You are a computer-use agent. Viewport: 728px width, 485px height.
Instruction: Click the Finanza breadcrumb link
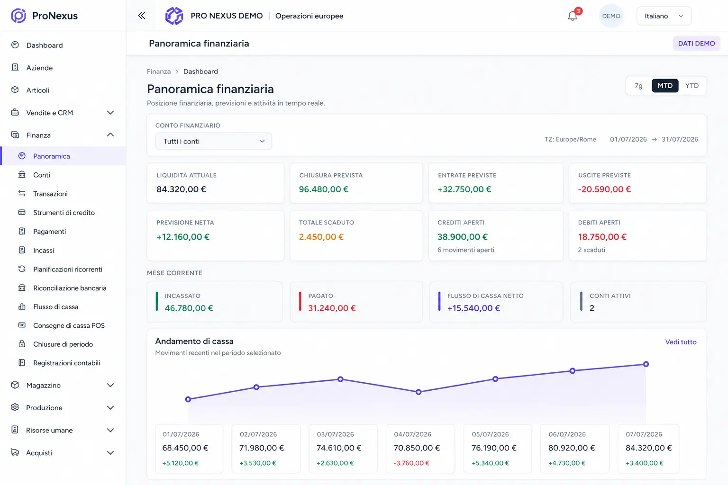[159, 72]
